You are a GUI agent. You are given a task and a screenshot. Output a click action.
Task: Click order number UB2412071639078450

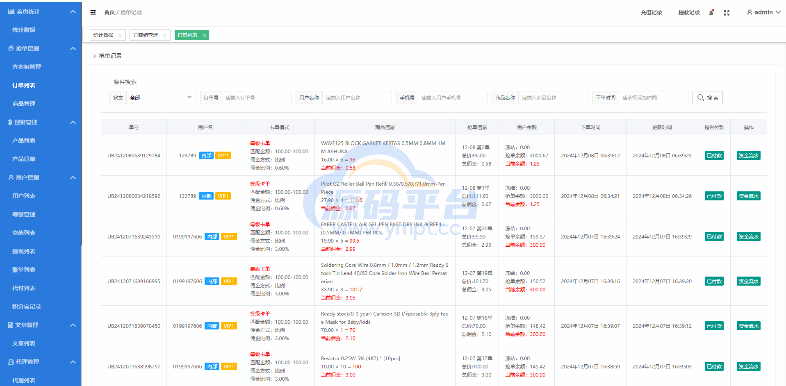pyautogui.click(x=134, y=326)
